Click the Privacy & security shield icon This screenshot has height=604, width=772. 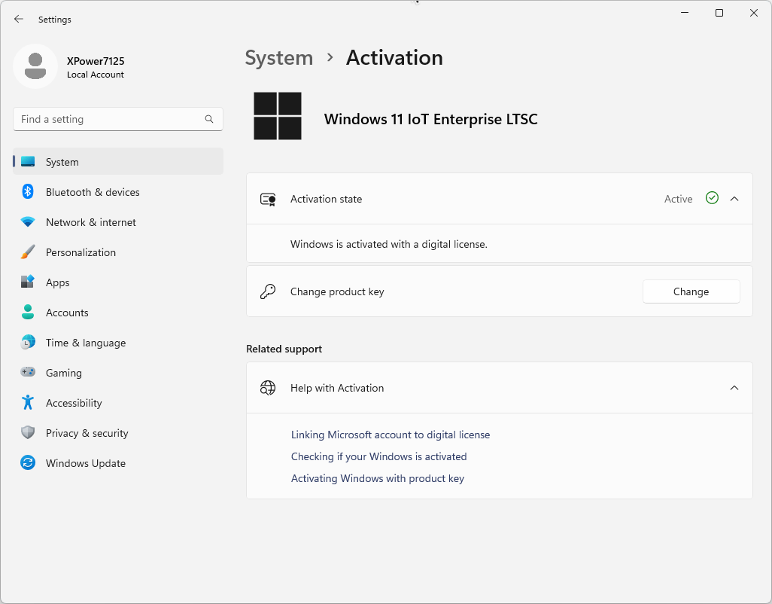click(28, 433)
